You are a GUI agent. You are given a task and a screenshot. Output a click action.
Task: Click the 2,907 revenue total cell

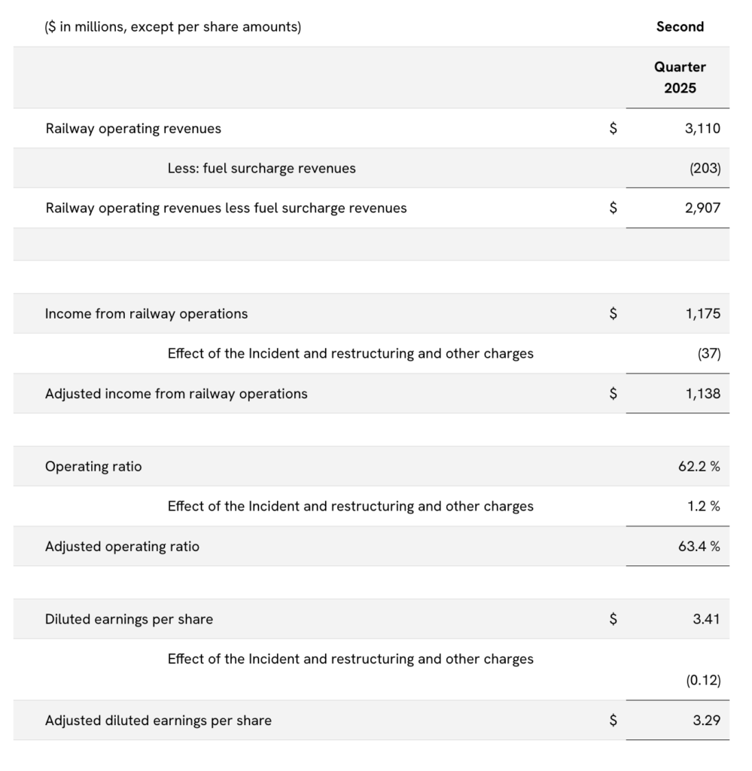pyautogui.click(x=702, y=209)
